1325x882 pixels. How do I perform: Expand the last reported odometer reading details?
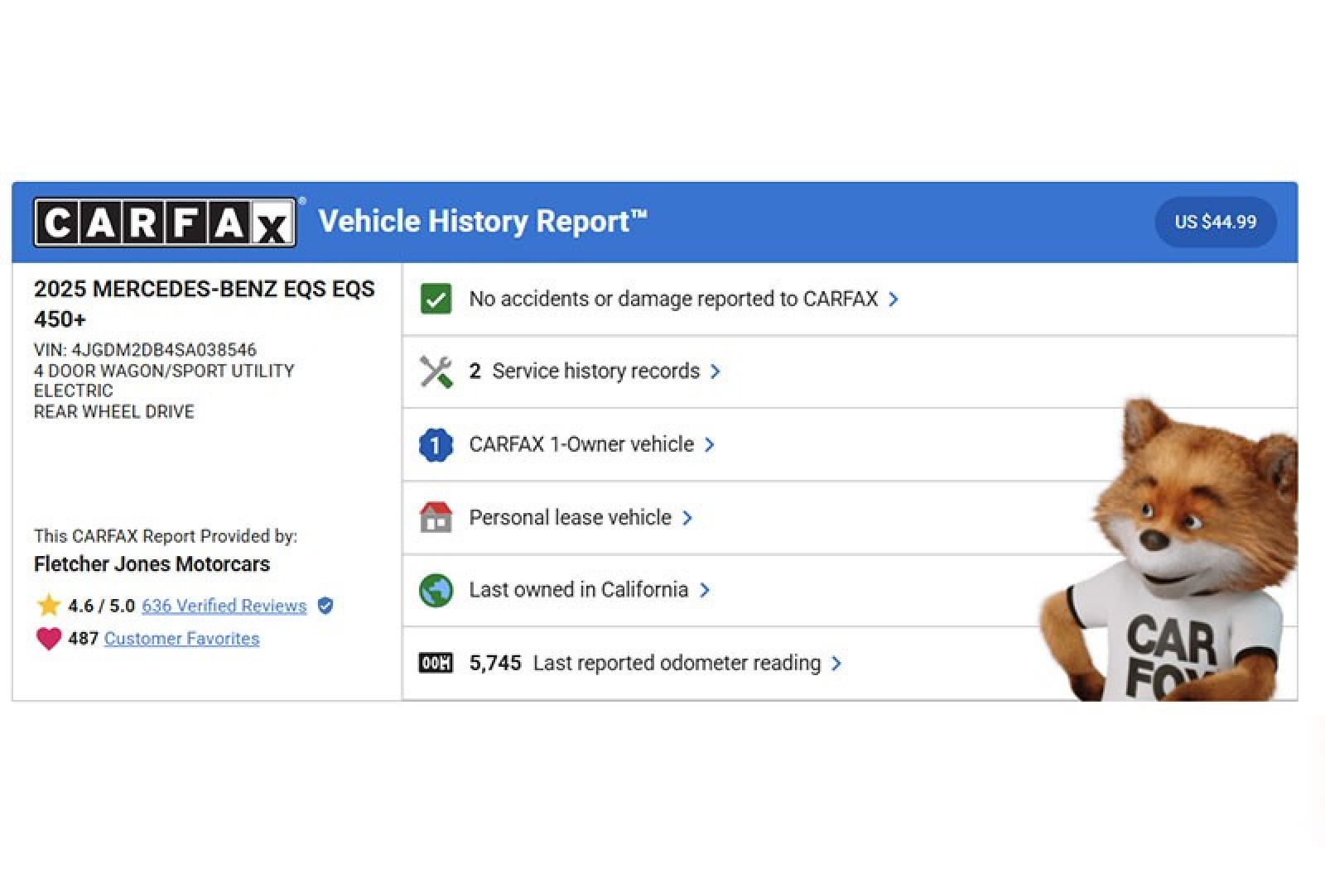(837, 663)
